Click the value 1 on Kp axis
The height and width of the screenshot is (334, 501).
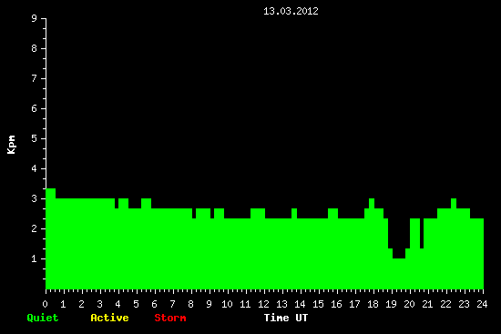[x=35, y=258]
